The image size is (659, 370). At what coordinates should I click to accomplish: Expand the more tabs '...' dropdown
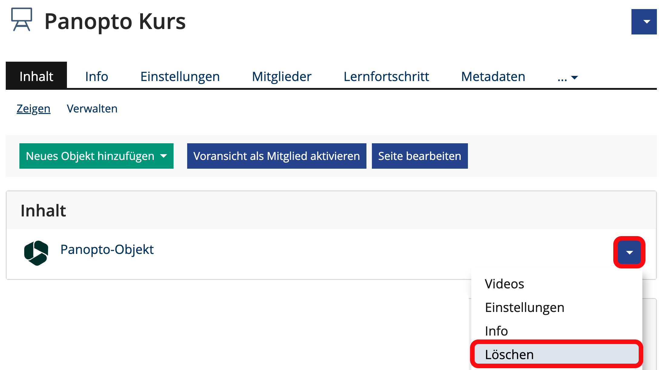pyautogui.click(x=568, y=77)
